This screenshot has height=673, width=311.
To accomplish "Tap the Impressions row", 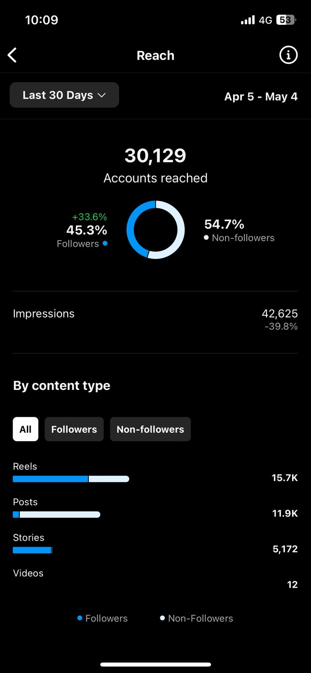I will [x=155, y=319].
